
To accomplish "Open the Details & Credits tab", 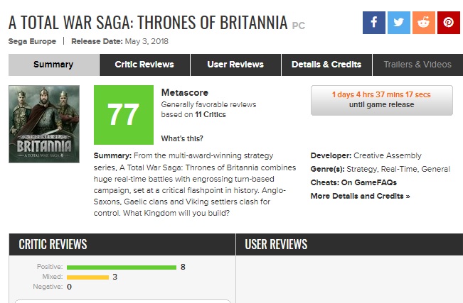I will (x=326, y=65).
